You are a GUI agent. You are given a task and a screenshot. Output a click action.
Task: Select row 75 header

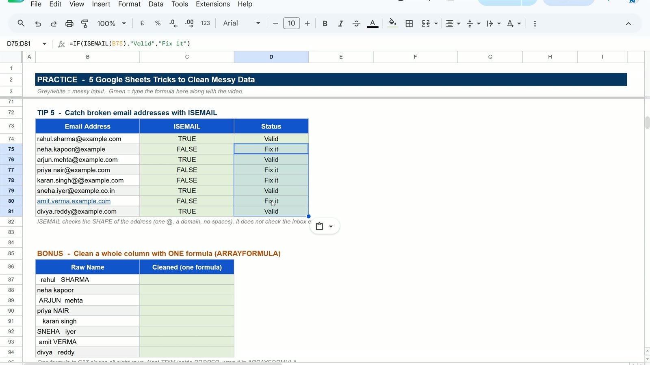coord(11,149)
